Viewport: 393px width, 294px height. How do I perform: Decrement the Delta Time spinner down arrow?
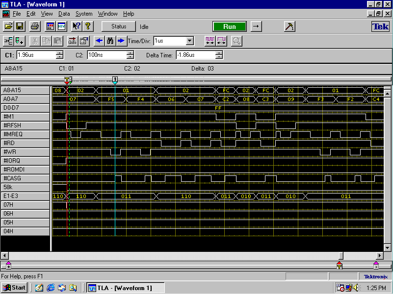pyautogui.click(x=219, y=57)
